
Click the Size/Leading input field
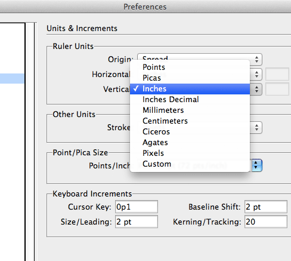point(137,222)
